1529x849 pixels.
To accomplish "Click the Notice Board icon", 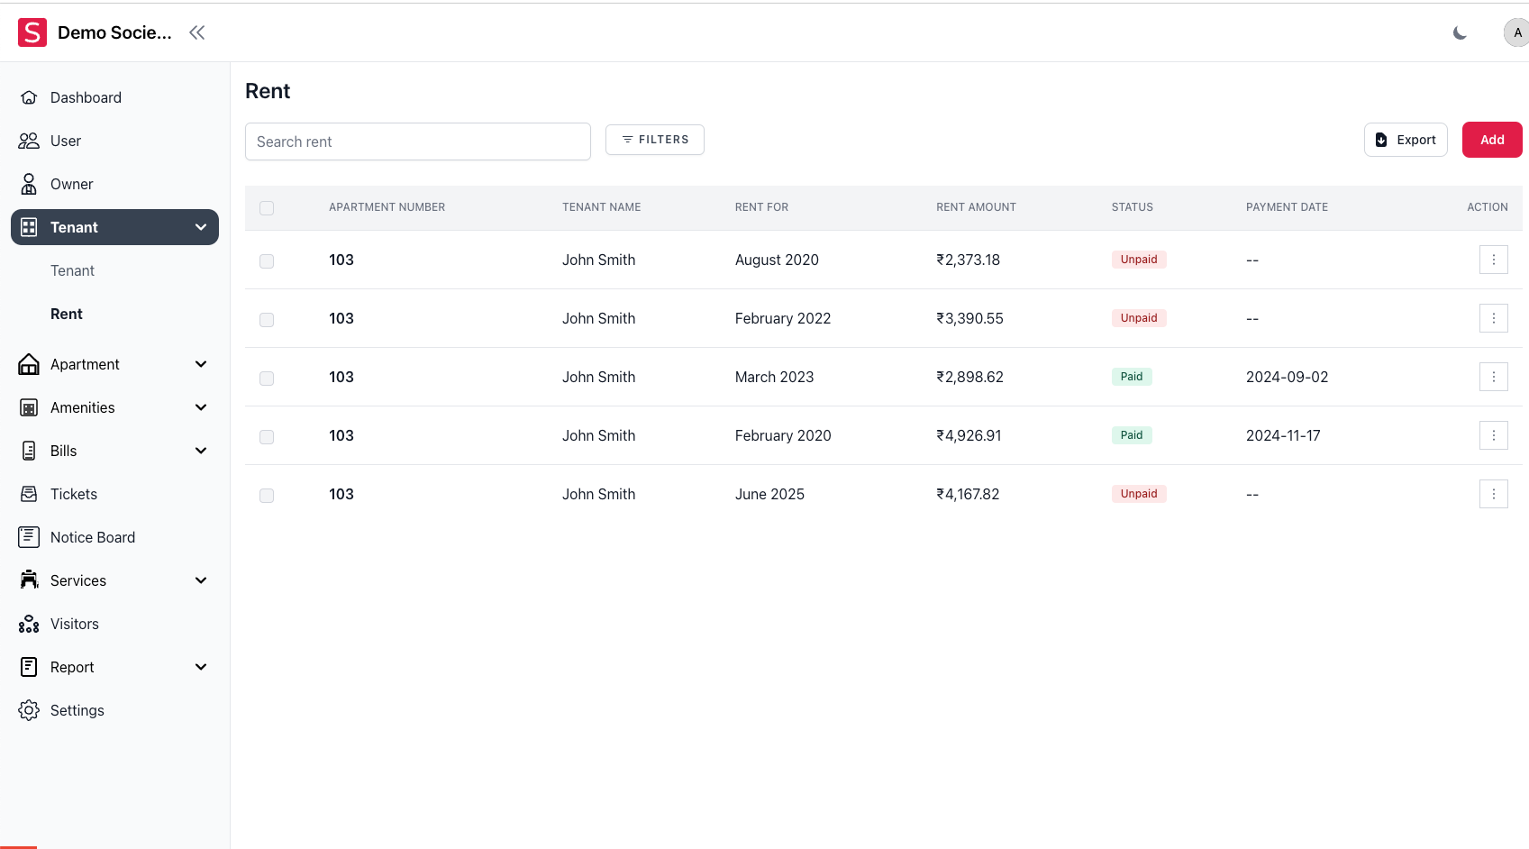I will tap(29, 537).
